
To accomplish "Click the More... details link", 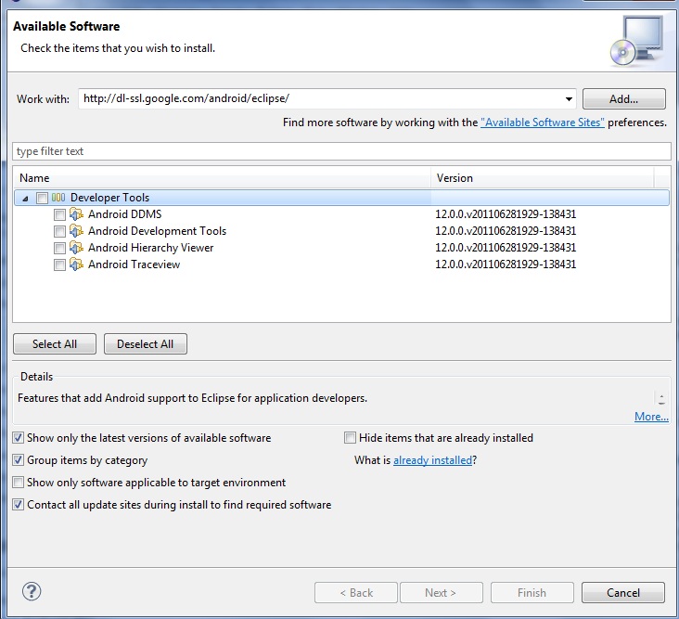I will (x=651, y=417).
